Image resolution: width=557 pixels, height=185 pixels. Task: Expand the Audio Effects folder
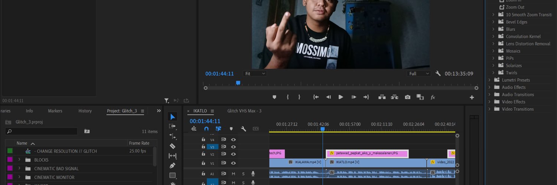click(489, 87)
